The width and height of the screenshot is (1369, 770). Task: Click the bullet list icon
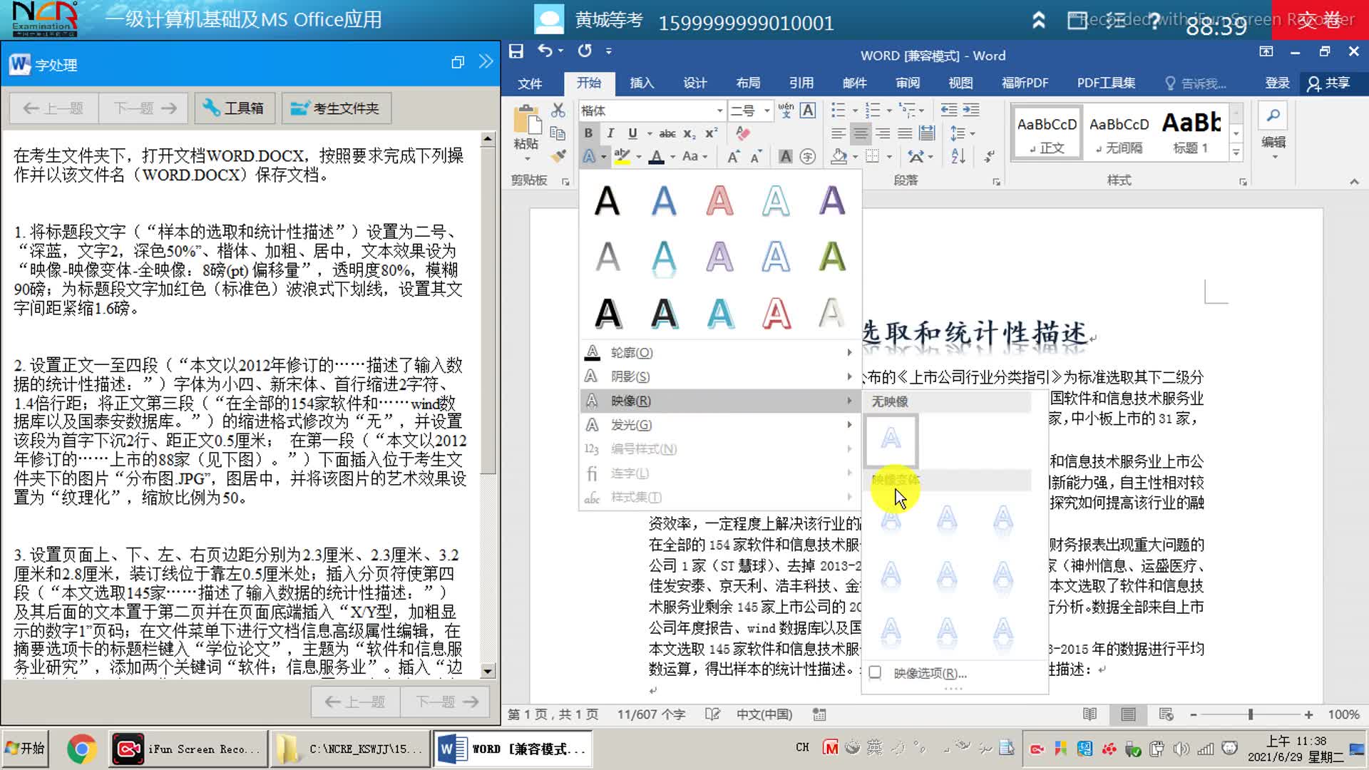(x=839, y=110)
